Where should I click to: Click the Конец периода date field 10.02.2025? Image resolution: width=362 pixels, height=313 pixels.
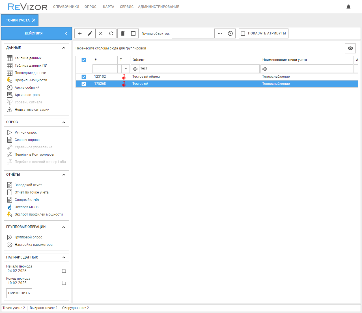pos(34,283)
